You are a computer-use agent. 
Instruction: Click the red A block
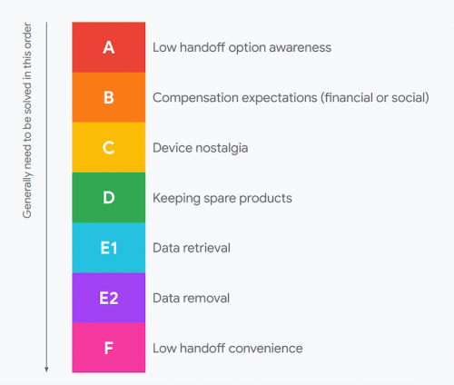(109, 47)
